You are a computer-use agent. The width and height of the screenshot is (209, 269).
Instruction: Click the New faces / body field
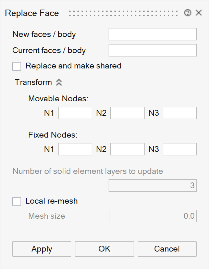click(152, 35)
